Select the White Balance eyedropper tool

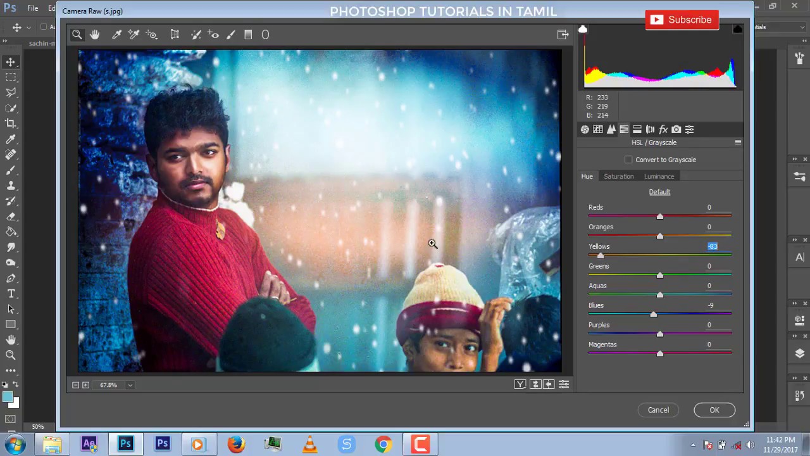pos(116,35)
